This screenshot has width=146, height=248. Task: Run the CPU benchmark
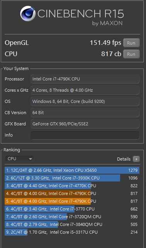(131, 54)
